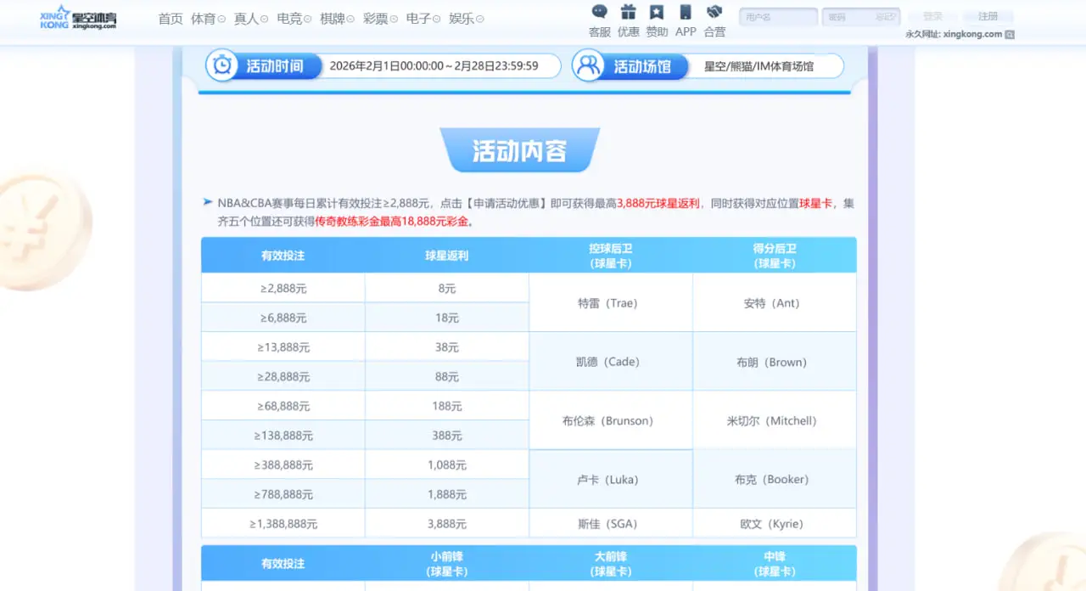This screenshot has height=591, width=1086.
Task: Click the 用户名 username input field
Action: 777,16
